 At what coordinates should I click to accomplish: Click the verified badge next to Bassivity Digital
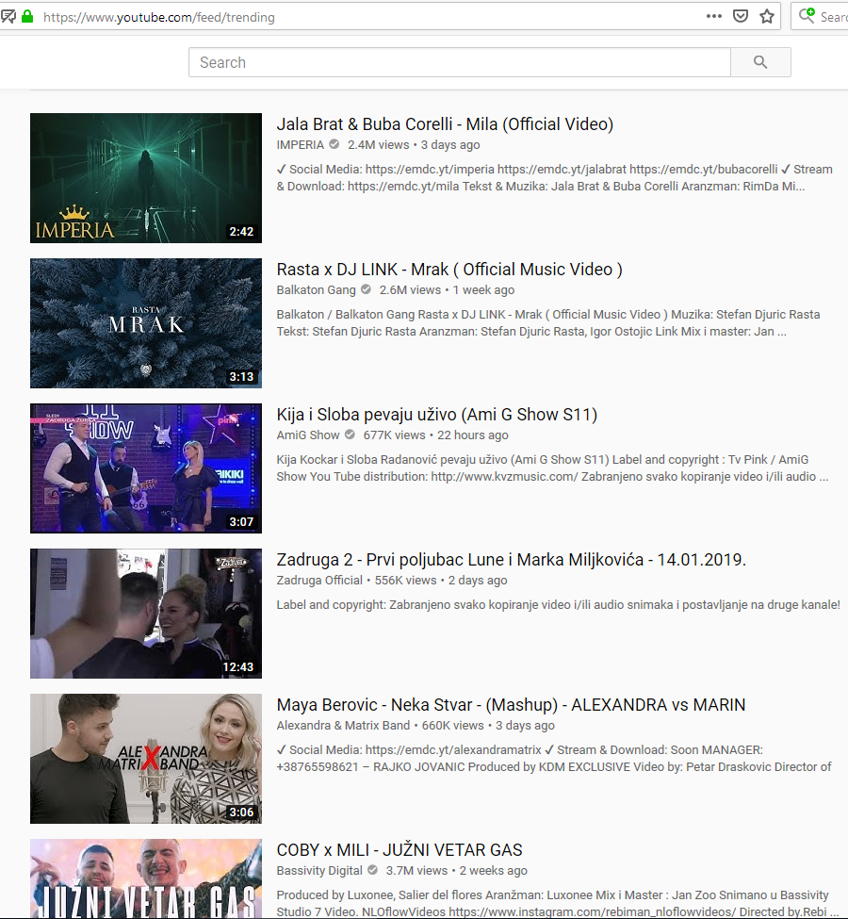372,870
